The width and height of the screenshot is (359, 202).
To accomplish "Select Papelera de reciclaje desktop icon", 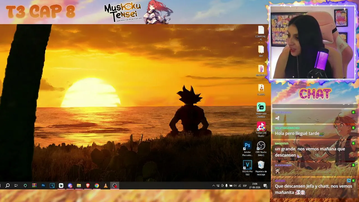I will click(x=261, y=168).
